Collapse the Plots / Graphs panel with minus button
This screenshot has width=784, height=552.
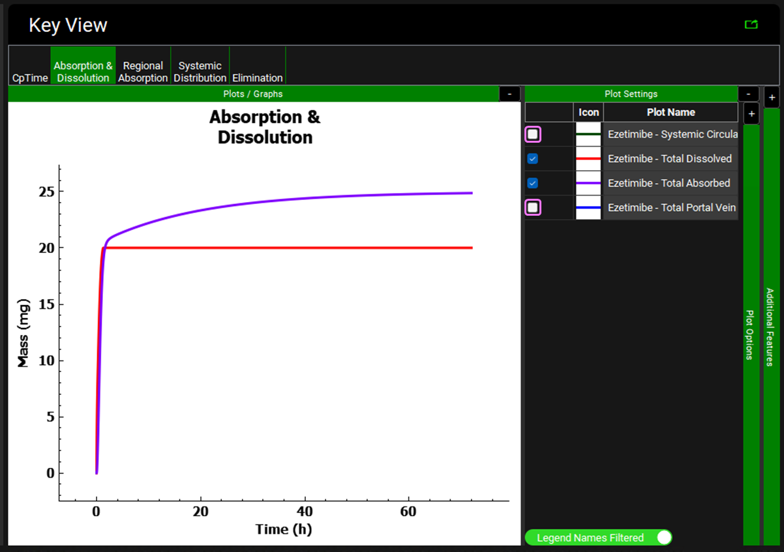[509, 94]
